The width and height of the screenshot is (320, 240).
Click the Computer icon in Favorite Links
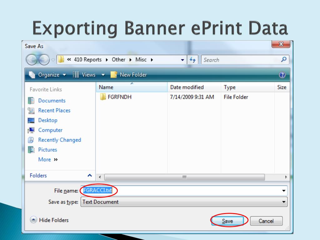31,130
